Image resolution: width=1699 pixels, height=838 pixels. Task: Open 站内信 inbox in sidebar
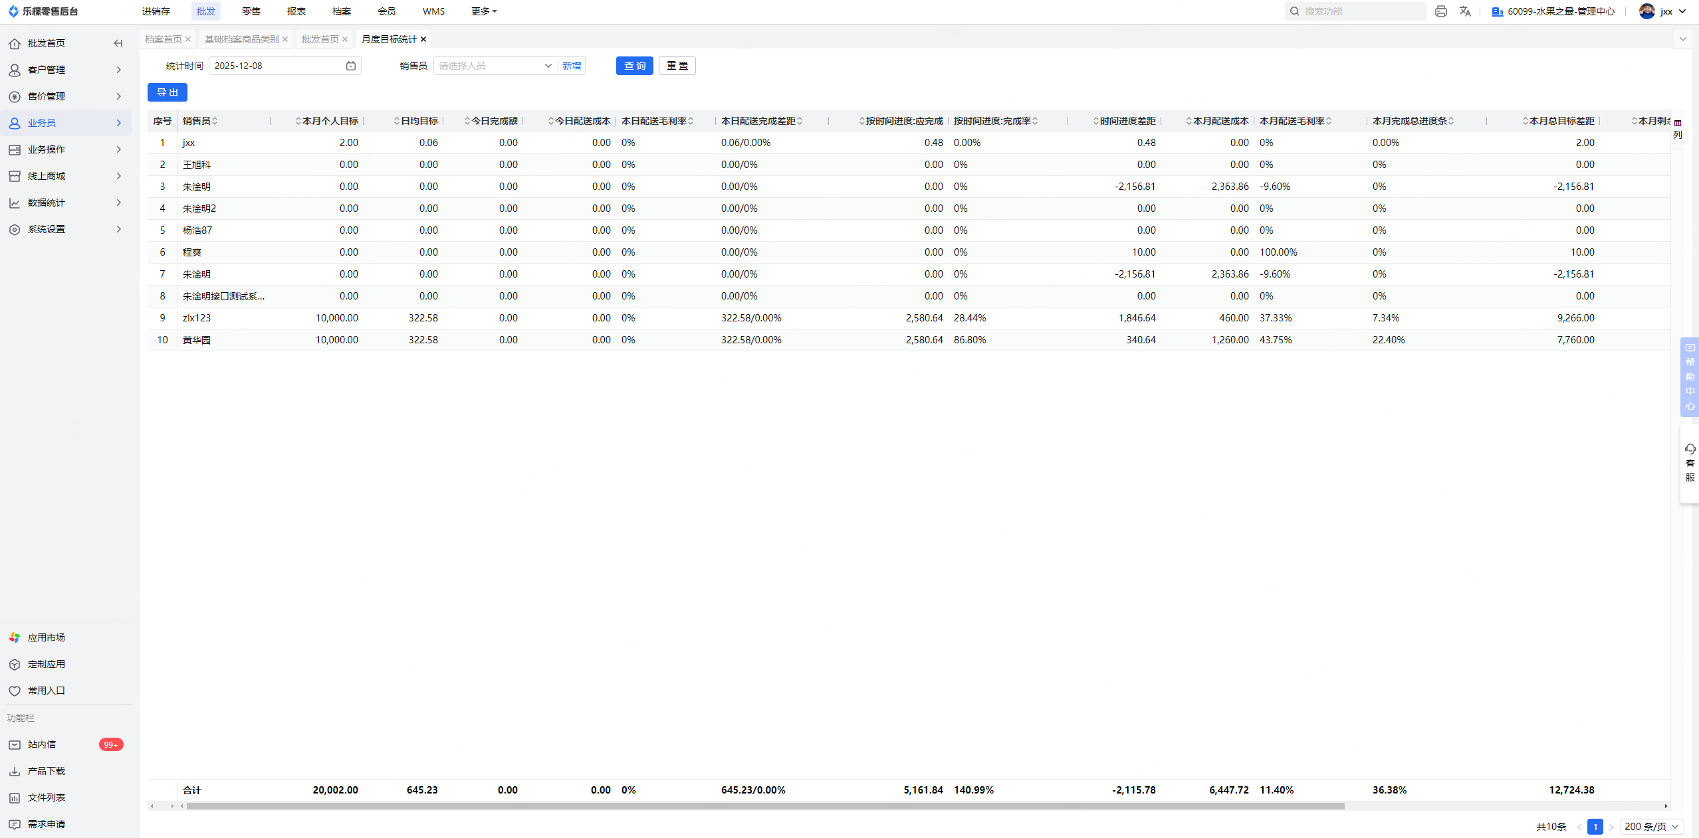(42, 744)
